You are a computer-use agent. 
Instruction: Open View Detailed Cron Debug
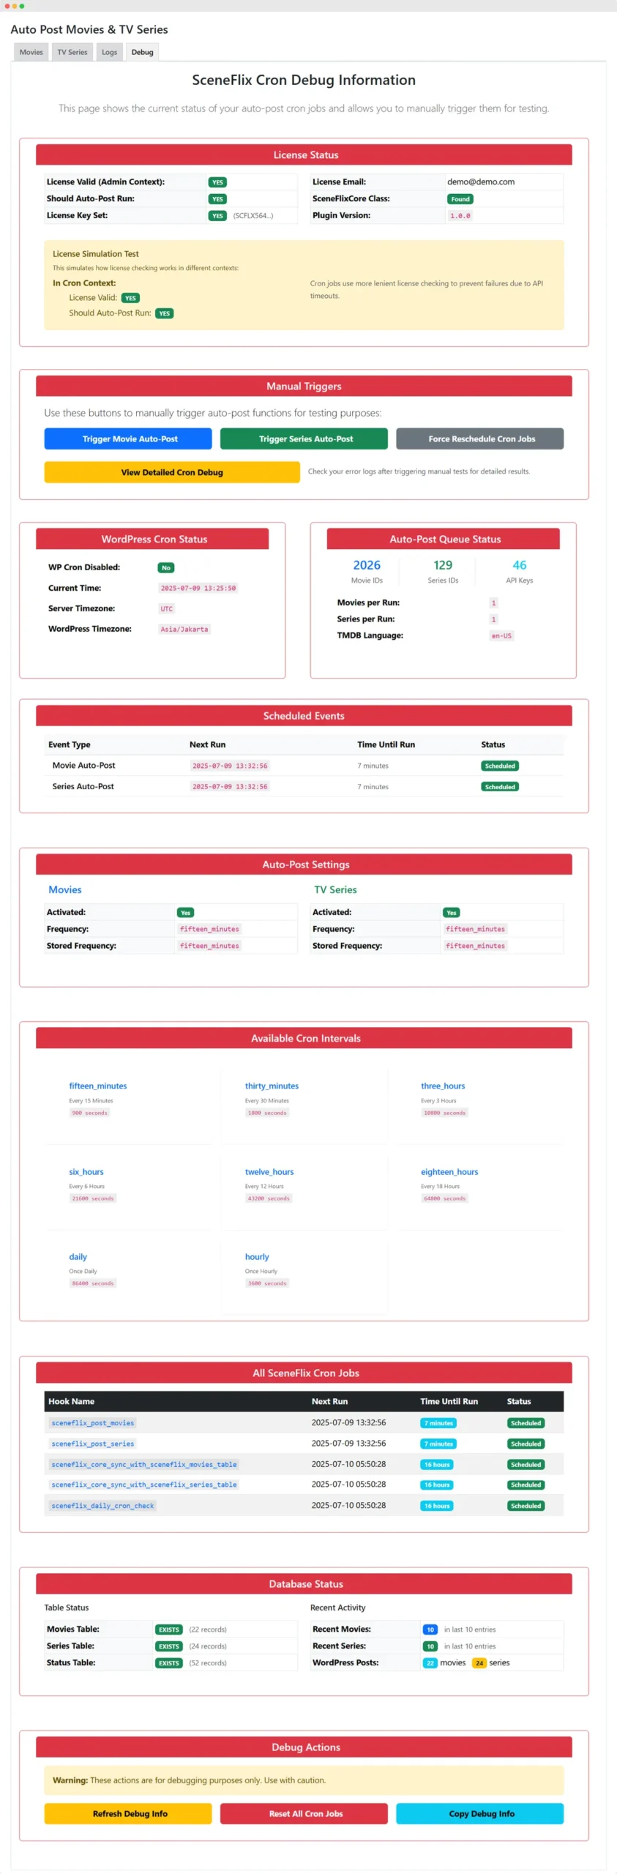click(x=172, y=472)
